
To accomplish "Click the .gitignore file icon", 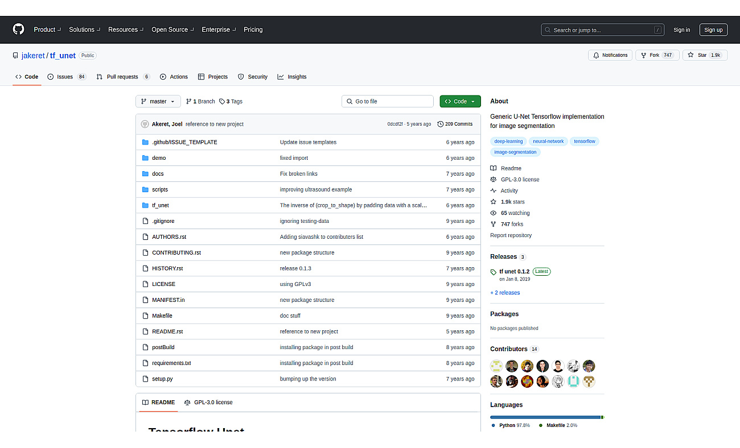I will (x=145, y=221).
